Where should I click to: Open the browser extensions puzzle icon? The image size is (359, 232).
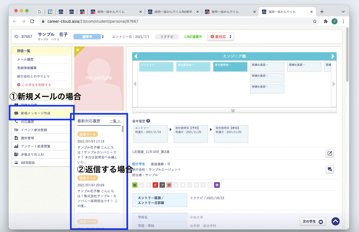click(x=326, y=21)
